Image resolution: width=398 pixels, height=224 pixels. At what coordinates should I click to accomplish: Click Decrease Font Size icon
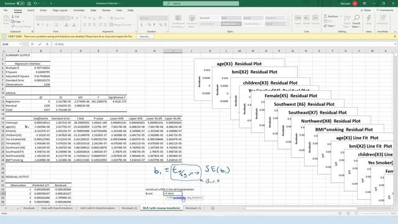tap(77, 18)
